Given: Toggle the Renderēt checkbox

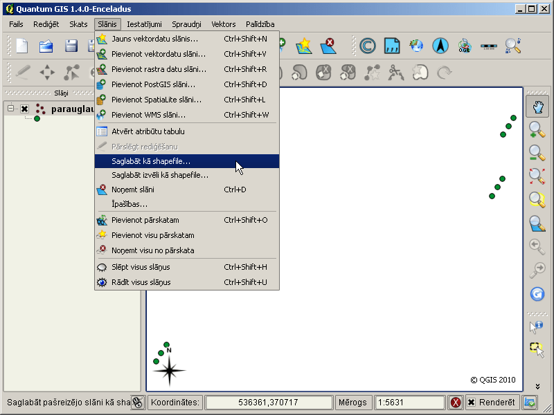Looking at the screenshot, I should (x=472, y=403).
